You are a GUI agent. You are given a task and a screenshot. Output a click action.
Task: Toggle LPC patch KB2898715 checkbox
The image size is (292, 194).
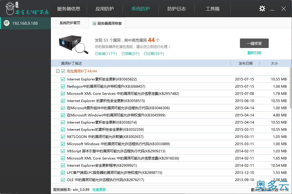(x=63, y=173)
